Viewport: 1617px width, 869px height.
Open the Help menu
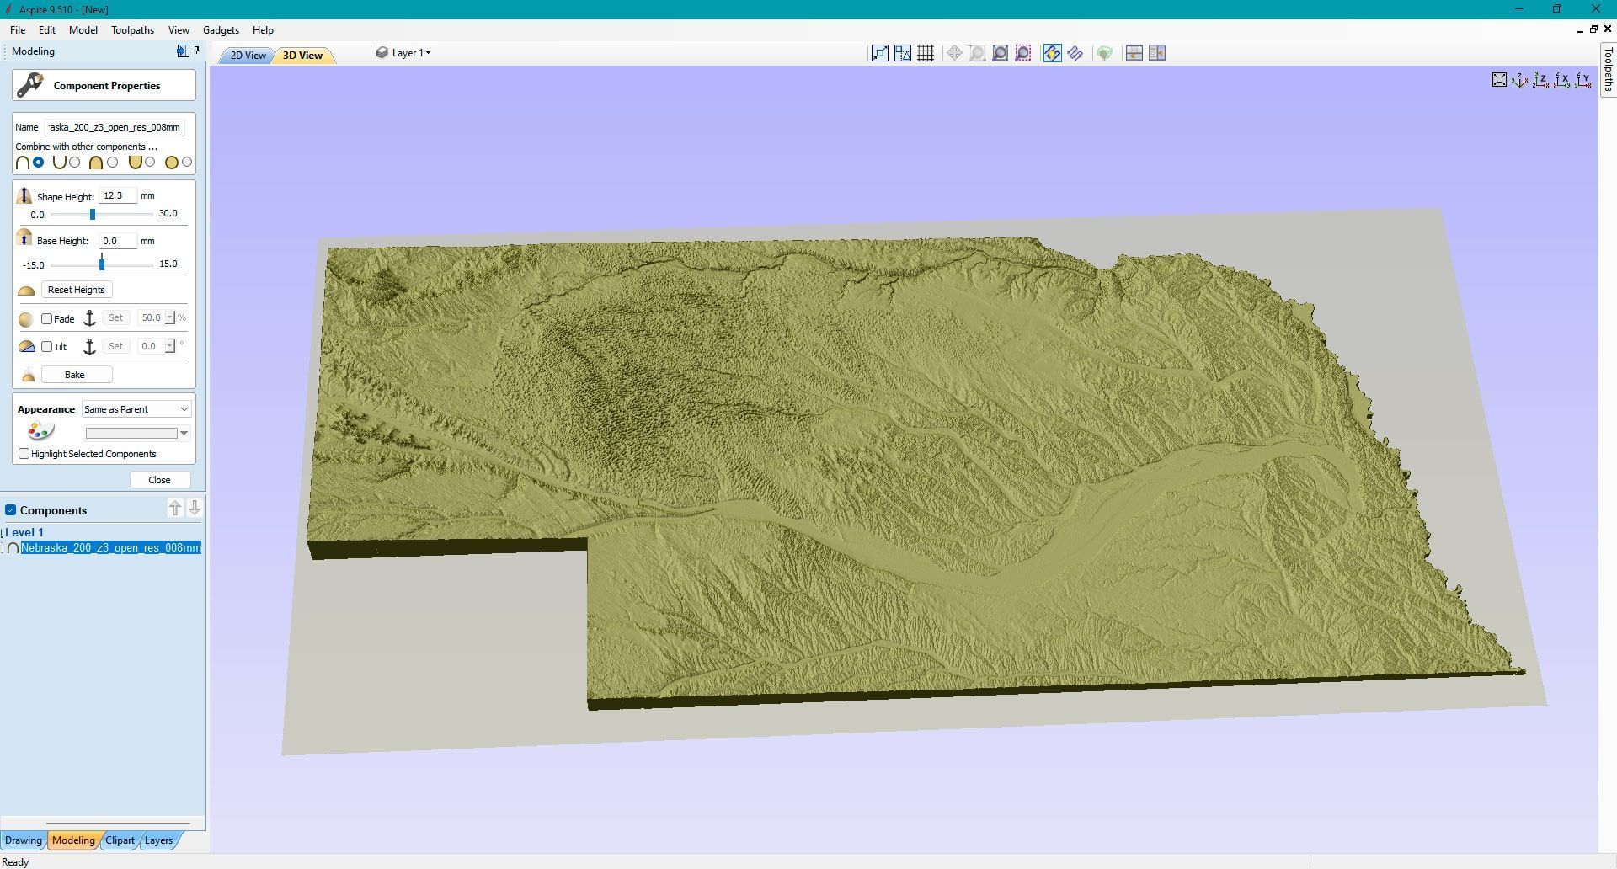pyautogui.click(x=263, y=30)
